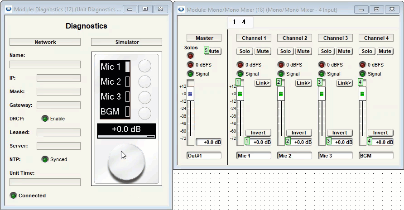
Task: Click Channel 3 Signal LED
Action: pos(322,74)
